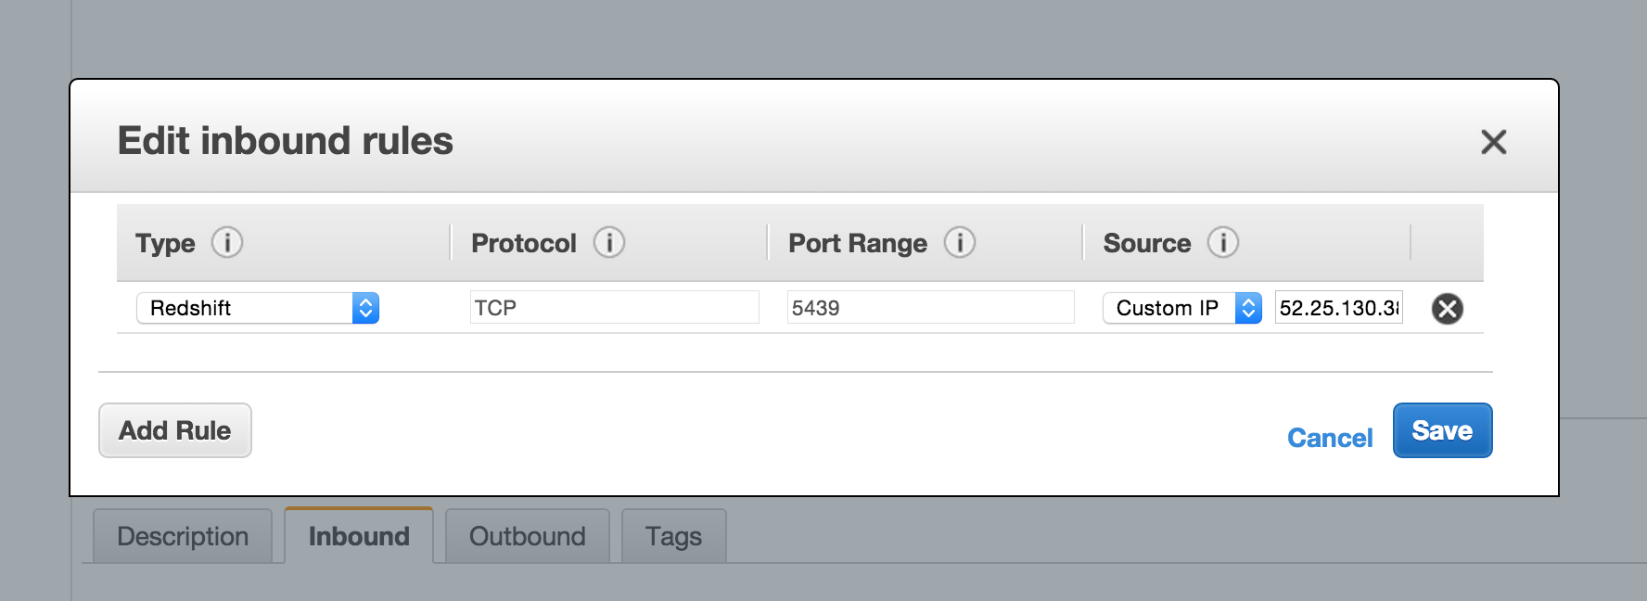Close the Edit inbound rules dialog
Viewport: 1647px width, 601px height.
tap(1494, 142)
